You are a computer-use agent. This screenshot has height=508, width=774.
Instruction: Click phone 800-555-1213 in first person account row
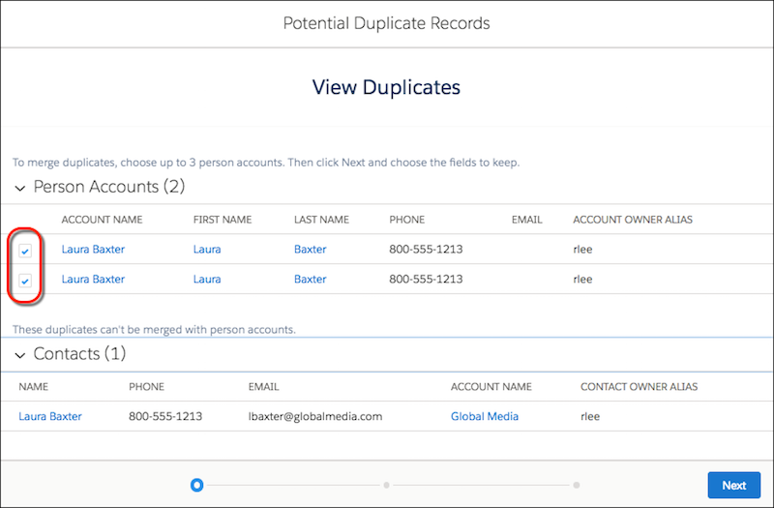coord(426,250)
